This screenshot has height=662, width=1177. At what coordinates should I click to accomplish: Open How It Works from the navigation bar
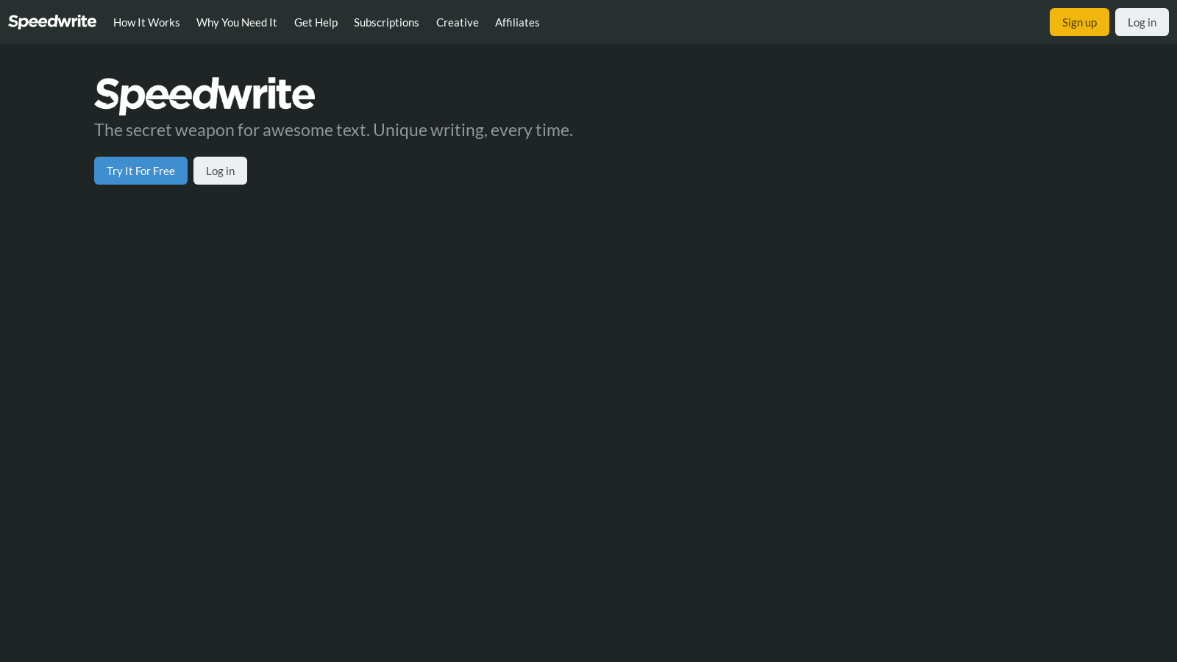(146, 22)
